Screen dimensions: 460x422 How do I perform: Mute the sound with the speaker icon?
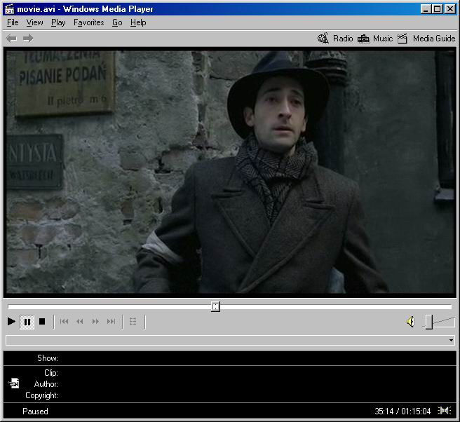click(410, 322)
